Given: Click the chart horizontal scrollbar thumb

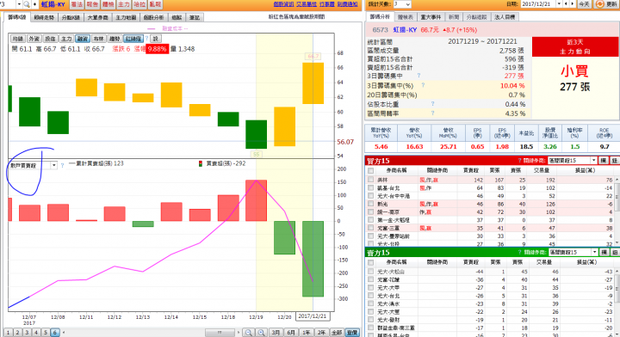Looking at the screenshot, I should pyautogui.click(x=220, y=333).
